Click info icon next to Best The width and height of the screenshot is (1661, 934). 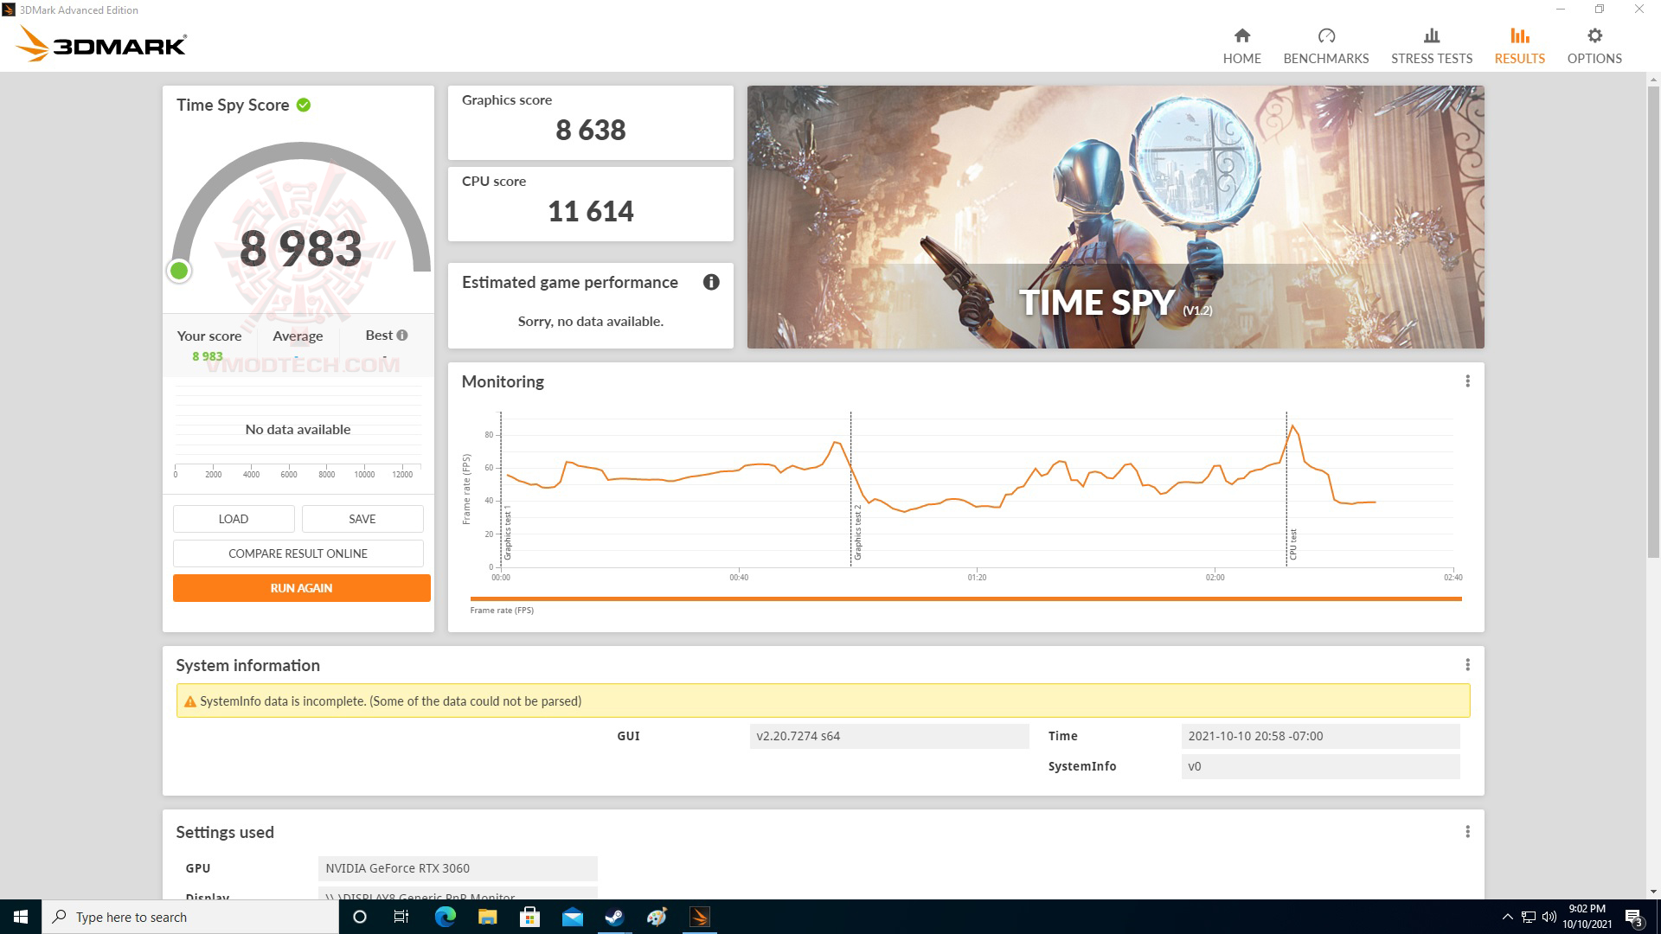pyautogui.click(x=402, y=336)
